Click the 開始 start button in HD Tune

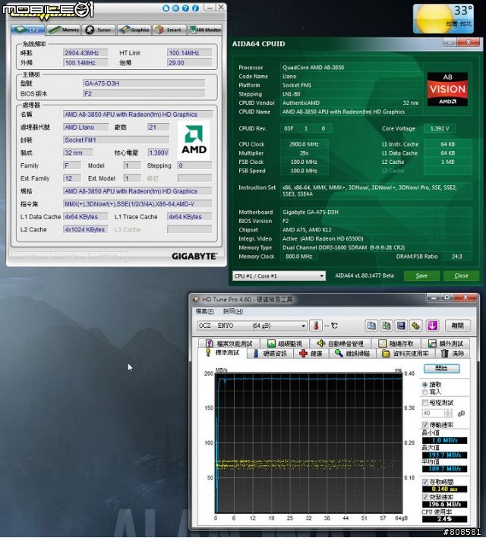(441, 369)
